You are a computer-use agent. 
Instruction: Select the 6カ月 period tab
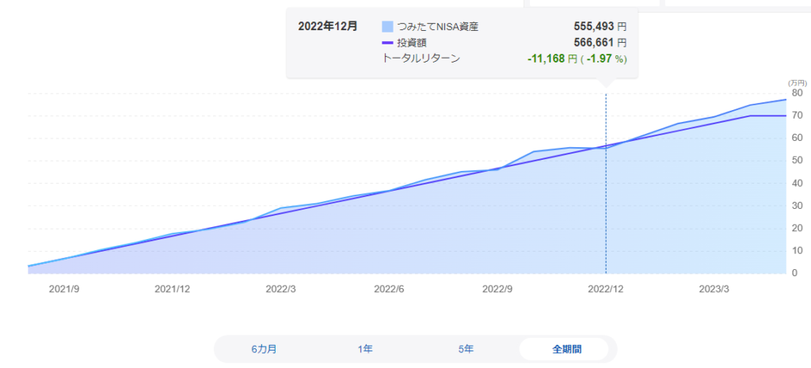[x=265, y=349]
